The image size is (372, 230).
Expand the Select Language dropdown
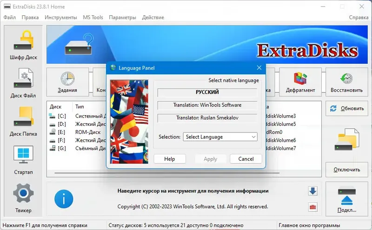click(x=220, y=137)
